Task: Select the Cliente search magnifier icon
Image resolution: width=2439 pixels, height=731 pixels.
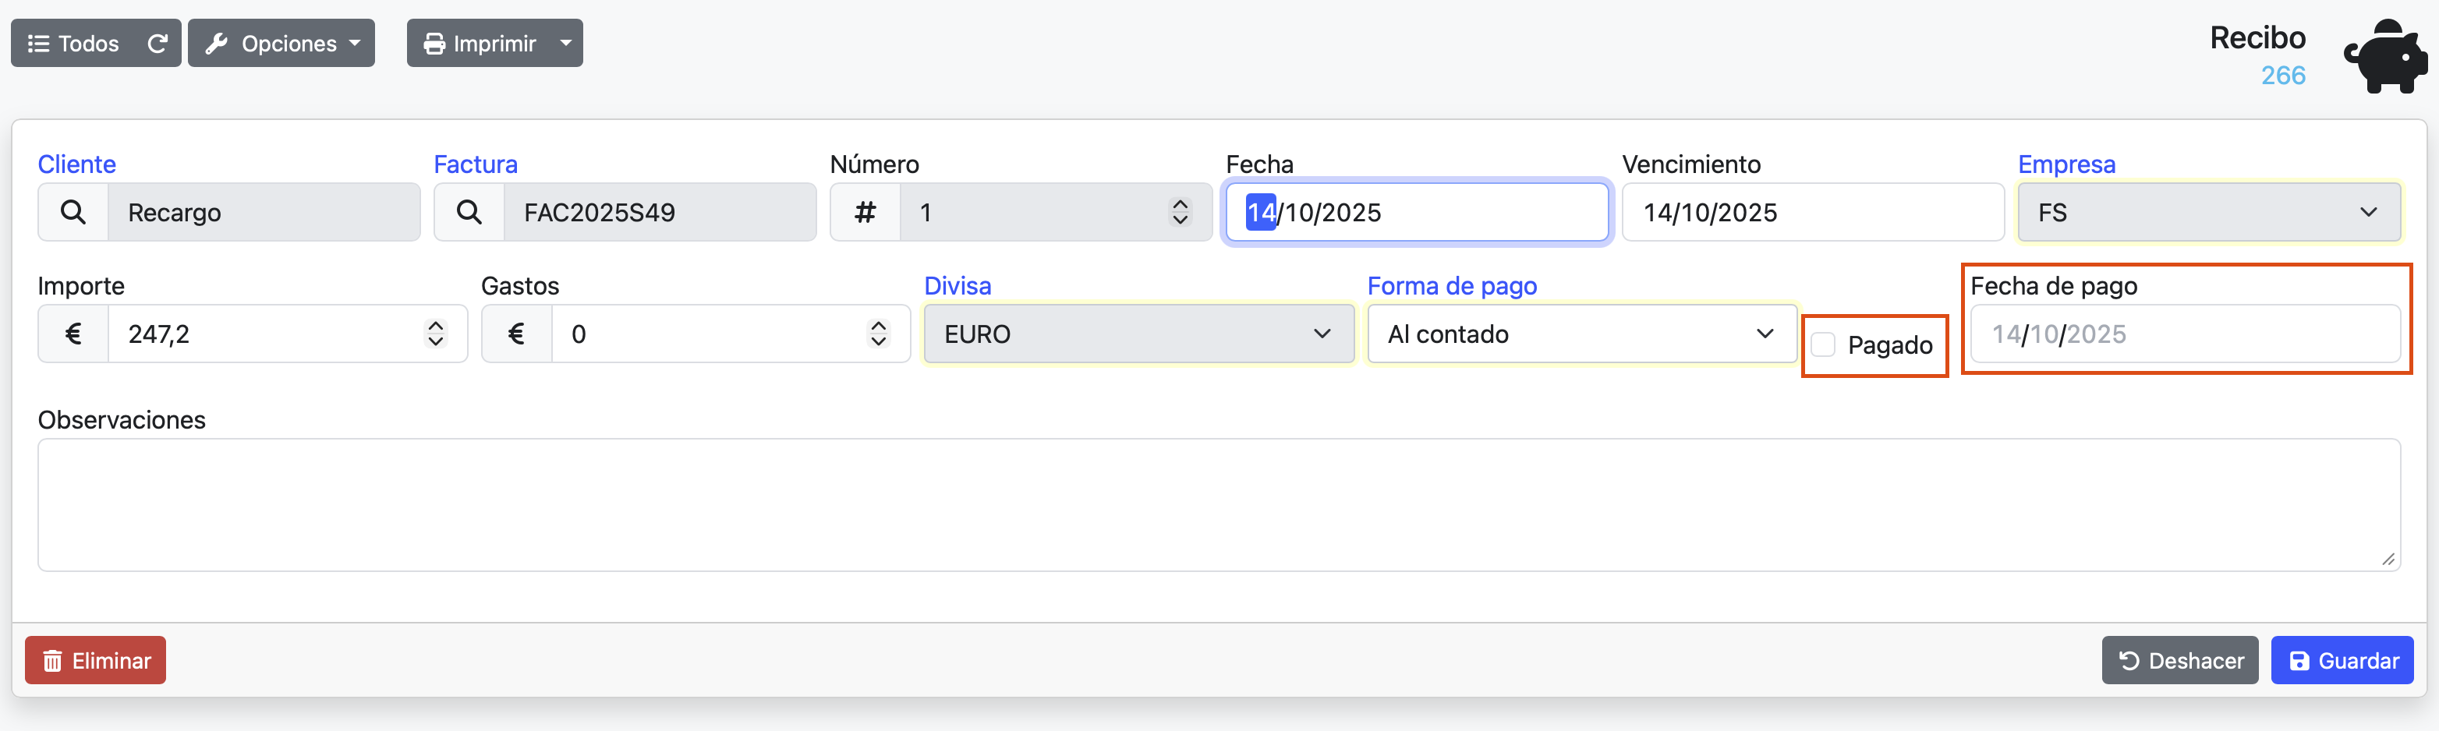Action: point(73,212)
